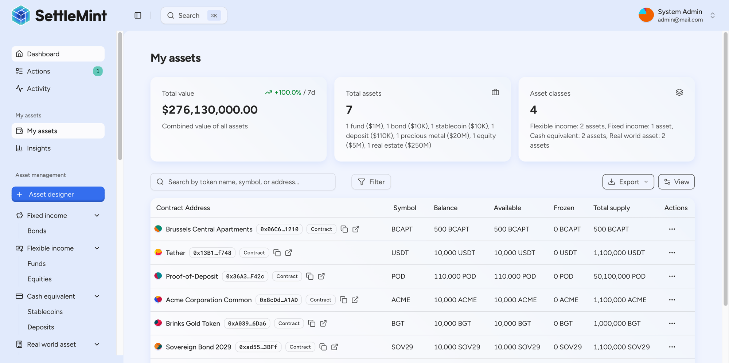Screen dimensions: 729x363
Task: Toggle the sidebar panel icon
Action: [138, 15]
